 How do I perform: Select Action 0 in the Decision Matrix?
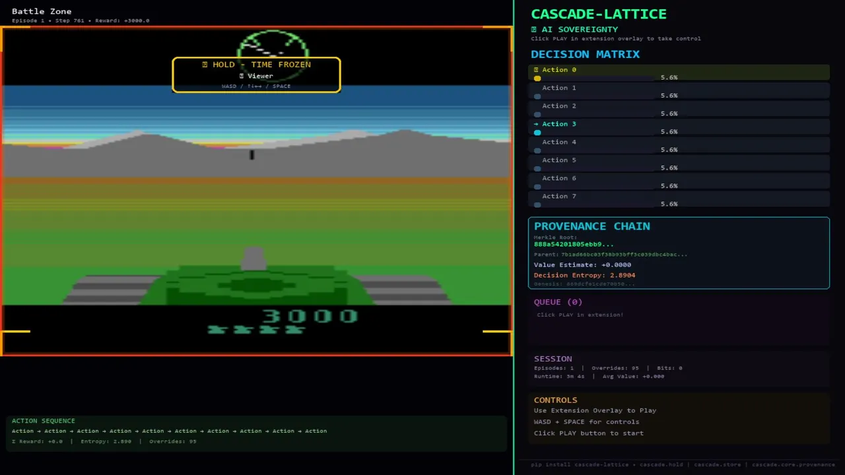coord(679,73)
